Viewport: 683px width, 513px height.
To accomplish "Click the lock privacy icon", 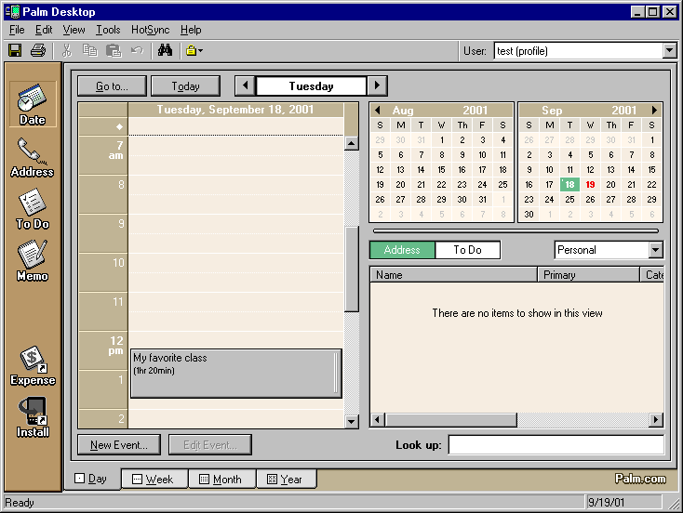I will click(194, 50).
